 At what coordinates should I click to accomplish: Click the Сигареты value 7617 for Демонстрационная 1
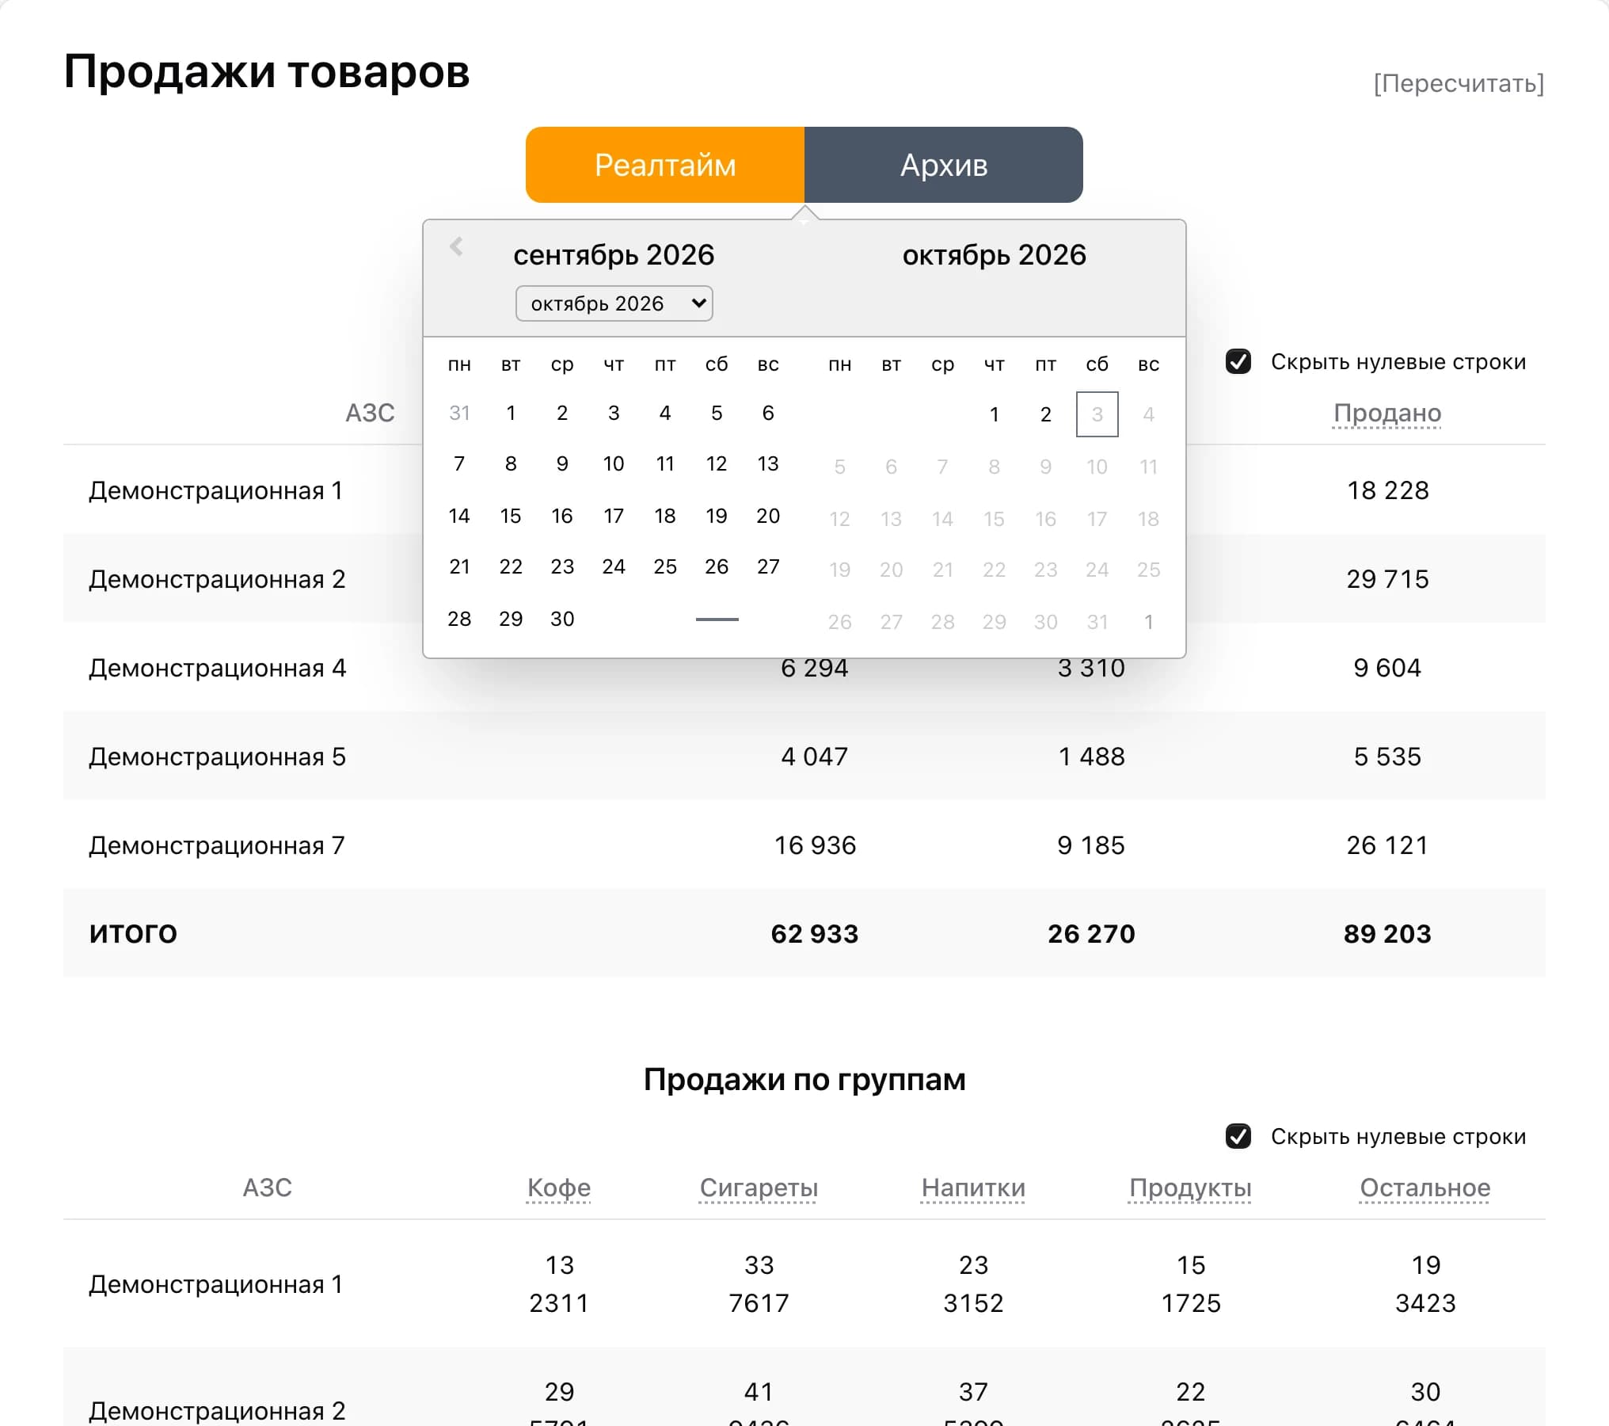click(759, 1303)
